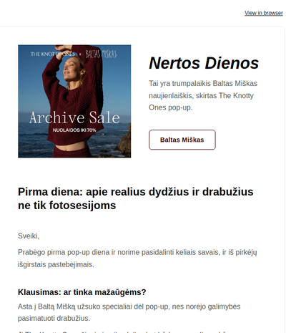
Task: Open the View in browser link
Action: coord(264,13)
